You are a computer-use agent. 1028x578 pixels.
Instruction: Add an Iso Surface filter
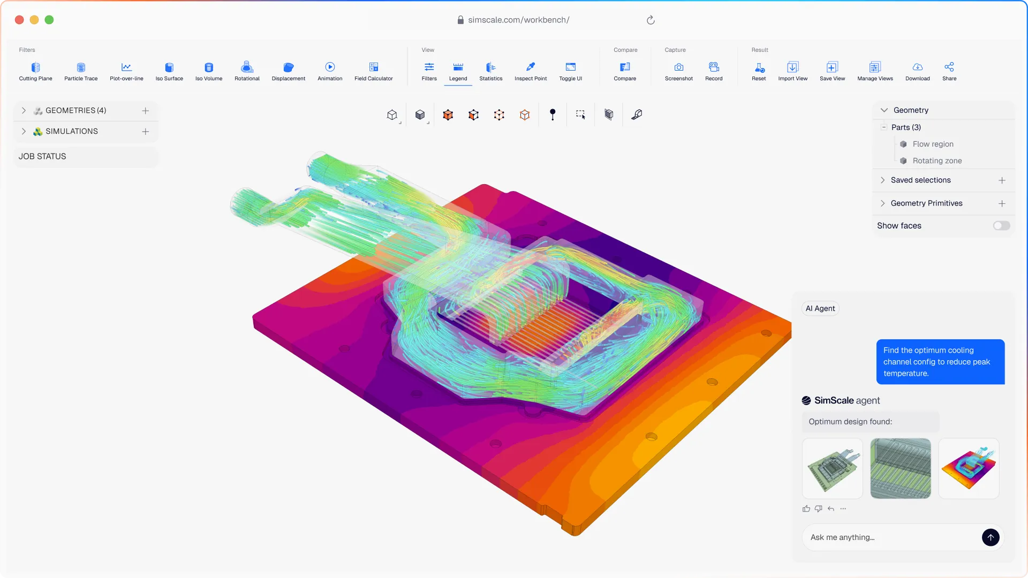pos(169,71)
